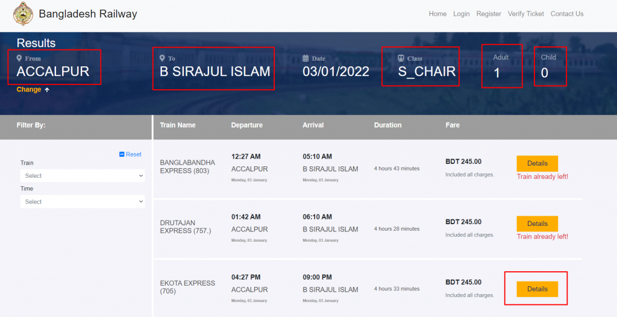
Task: Click the 01:42 AM departure time
Action: [x=246, y=217]
